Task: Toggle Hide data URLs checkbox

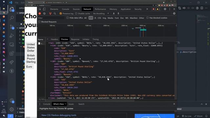Action: (x=68, y=18)
